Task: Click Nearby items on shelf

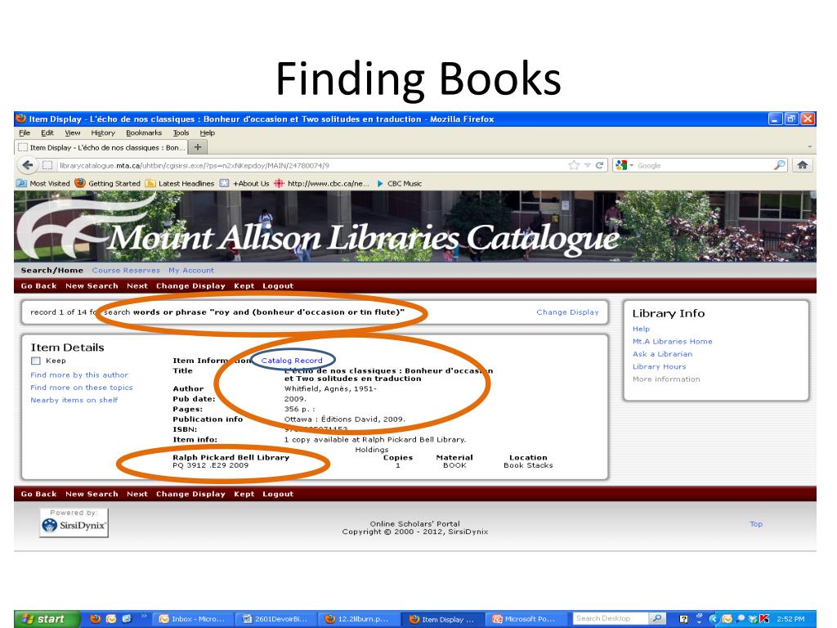Action: pos(74,400)
